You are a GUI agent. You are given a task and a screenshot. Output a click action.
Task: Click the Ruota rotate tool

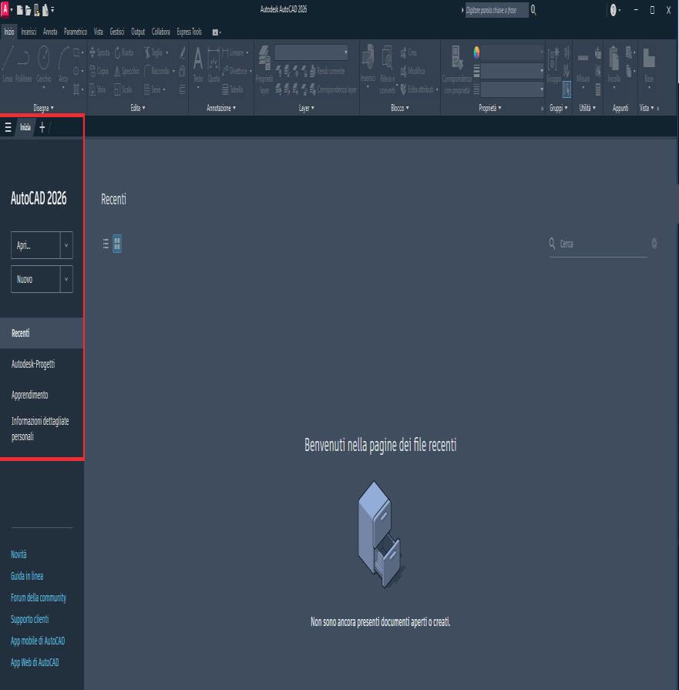pyautogui.click(x=124, y=52)
